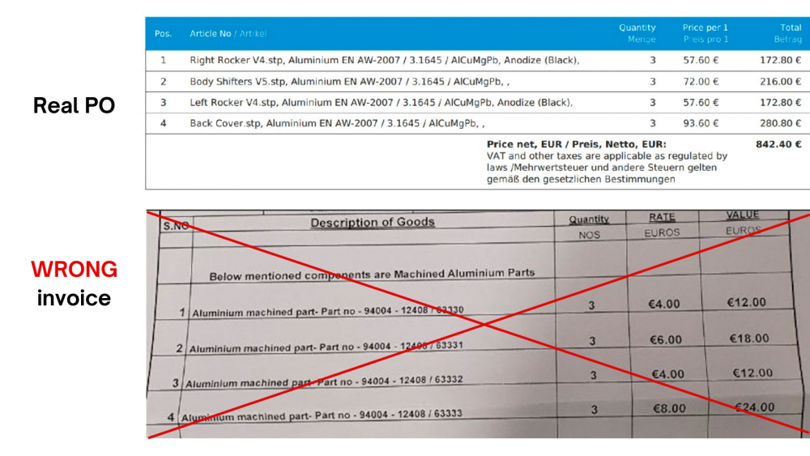
Task: Click the 'VALUE' invoice column header
Action: (742, 215)
